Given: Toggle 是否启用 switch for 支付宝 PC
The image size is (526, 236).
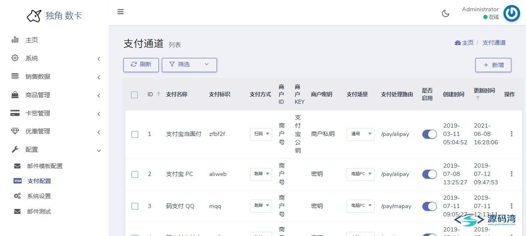Looking at the screenshot, I should pyautogui.click(x=429, y=174).
